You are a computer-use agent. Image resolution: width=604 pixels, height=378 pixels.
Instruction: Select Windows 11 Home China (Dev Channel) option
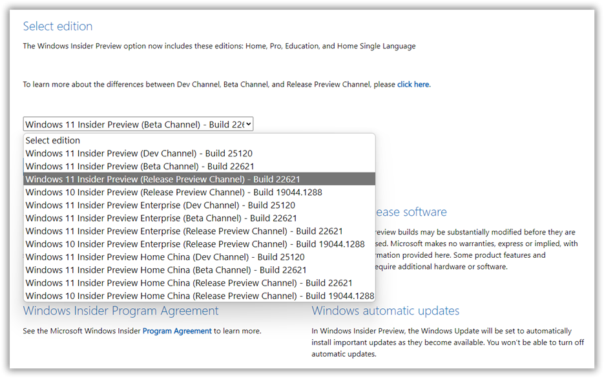tap(199, 257)
